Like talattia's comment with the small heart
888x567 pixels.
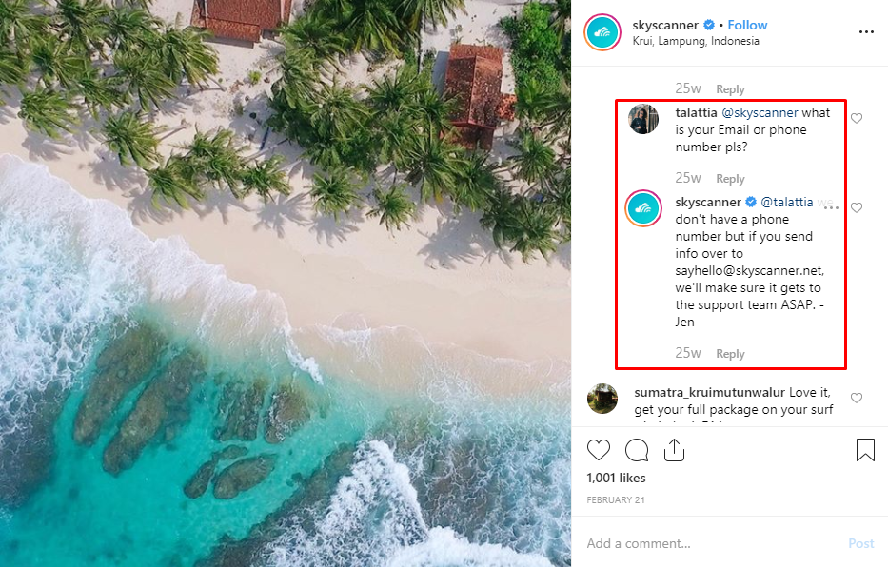click(x=857, y=118)
